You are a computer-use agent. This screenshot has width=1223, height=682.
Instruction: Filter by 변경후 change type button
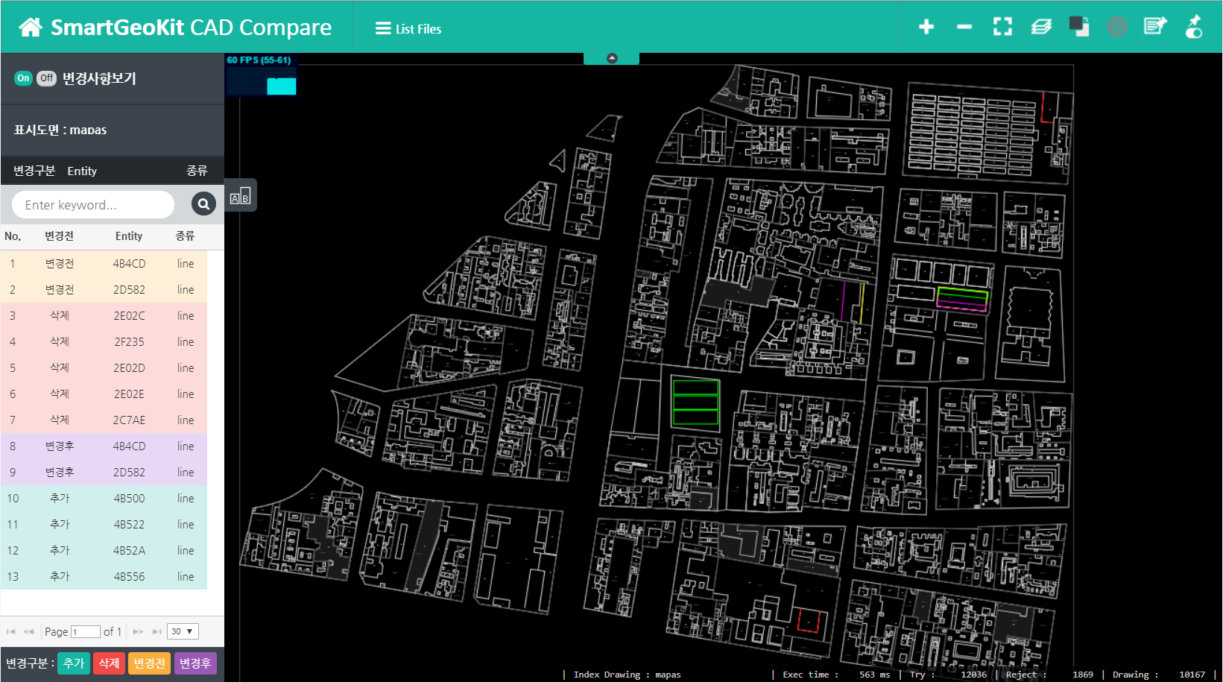click(x=195, y=663)
